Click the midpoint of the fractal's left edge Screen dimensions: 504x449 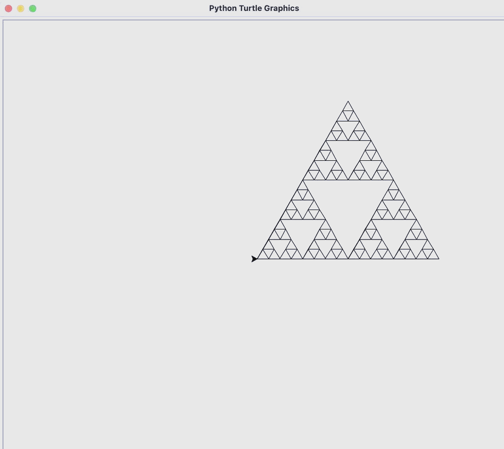coord(303,180)
